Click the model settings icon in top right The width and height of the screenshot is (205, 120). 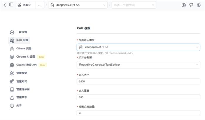point(184,5)
